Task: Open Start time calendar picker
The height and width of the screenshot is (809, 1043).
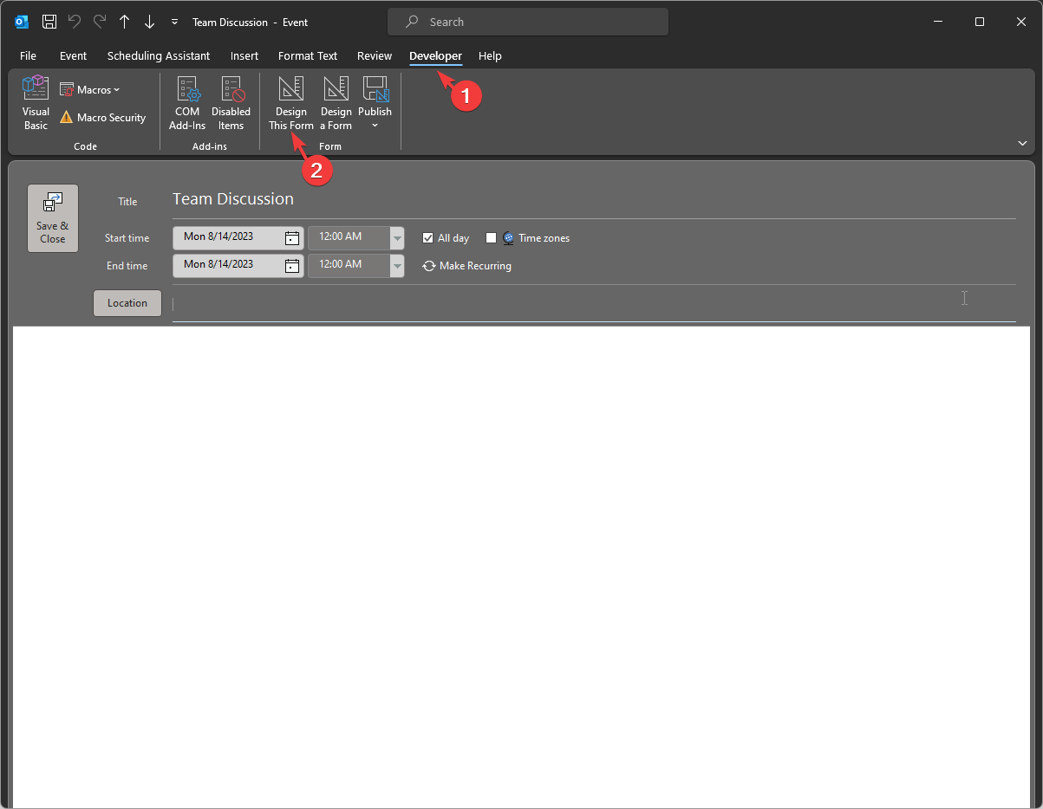Action: [x=292, y=238]
